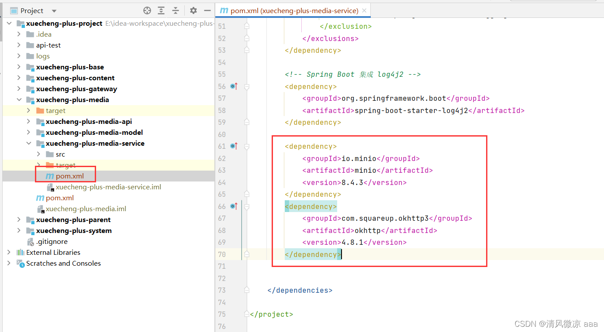Select xuecheng-plus-gateway module
The height and width of the screenshot is (332, 604).
[76, 89]
